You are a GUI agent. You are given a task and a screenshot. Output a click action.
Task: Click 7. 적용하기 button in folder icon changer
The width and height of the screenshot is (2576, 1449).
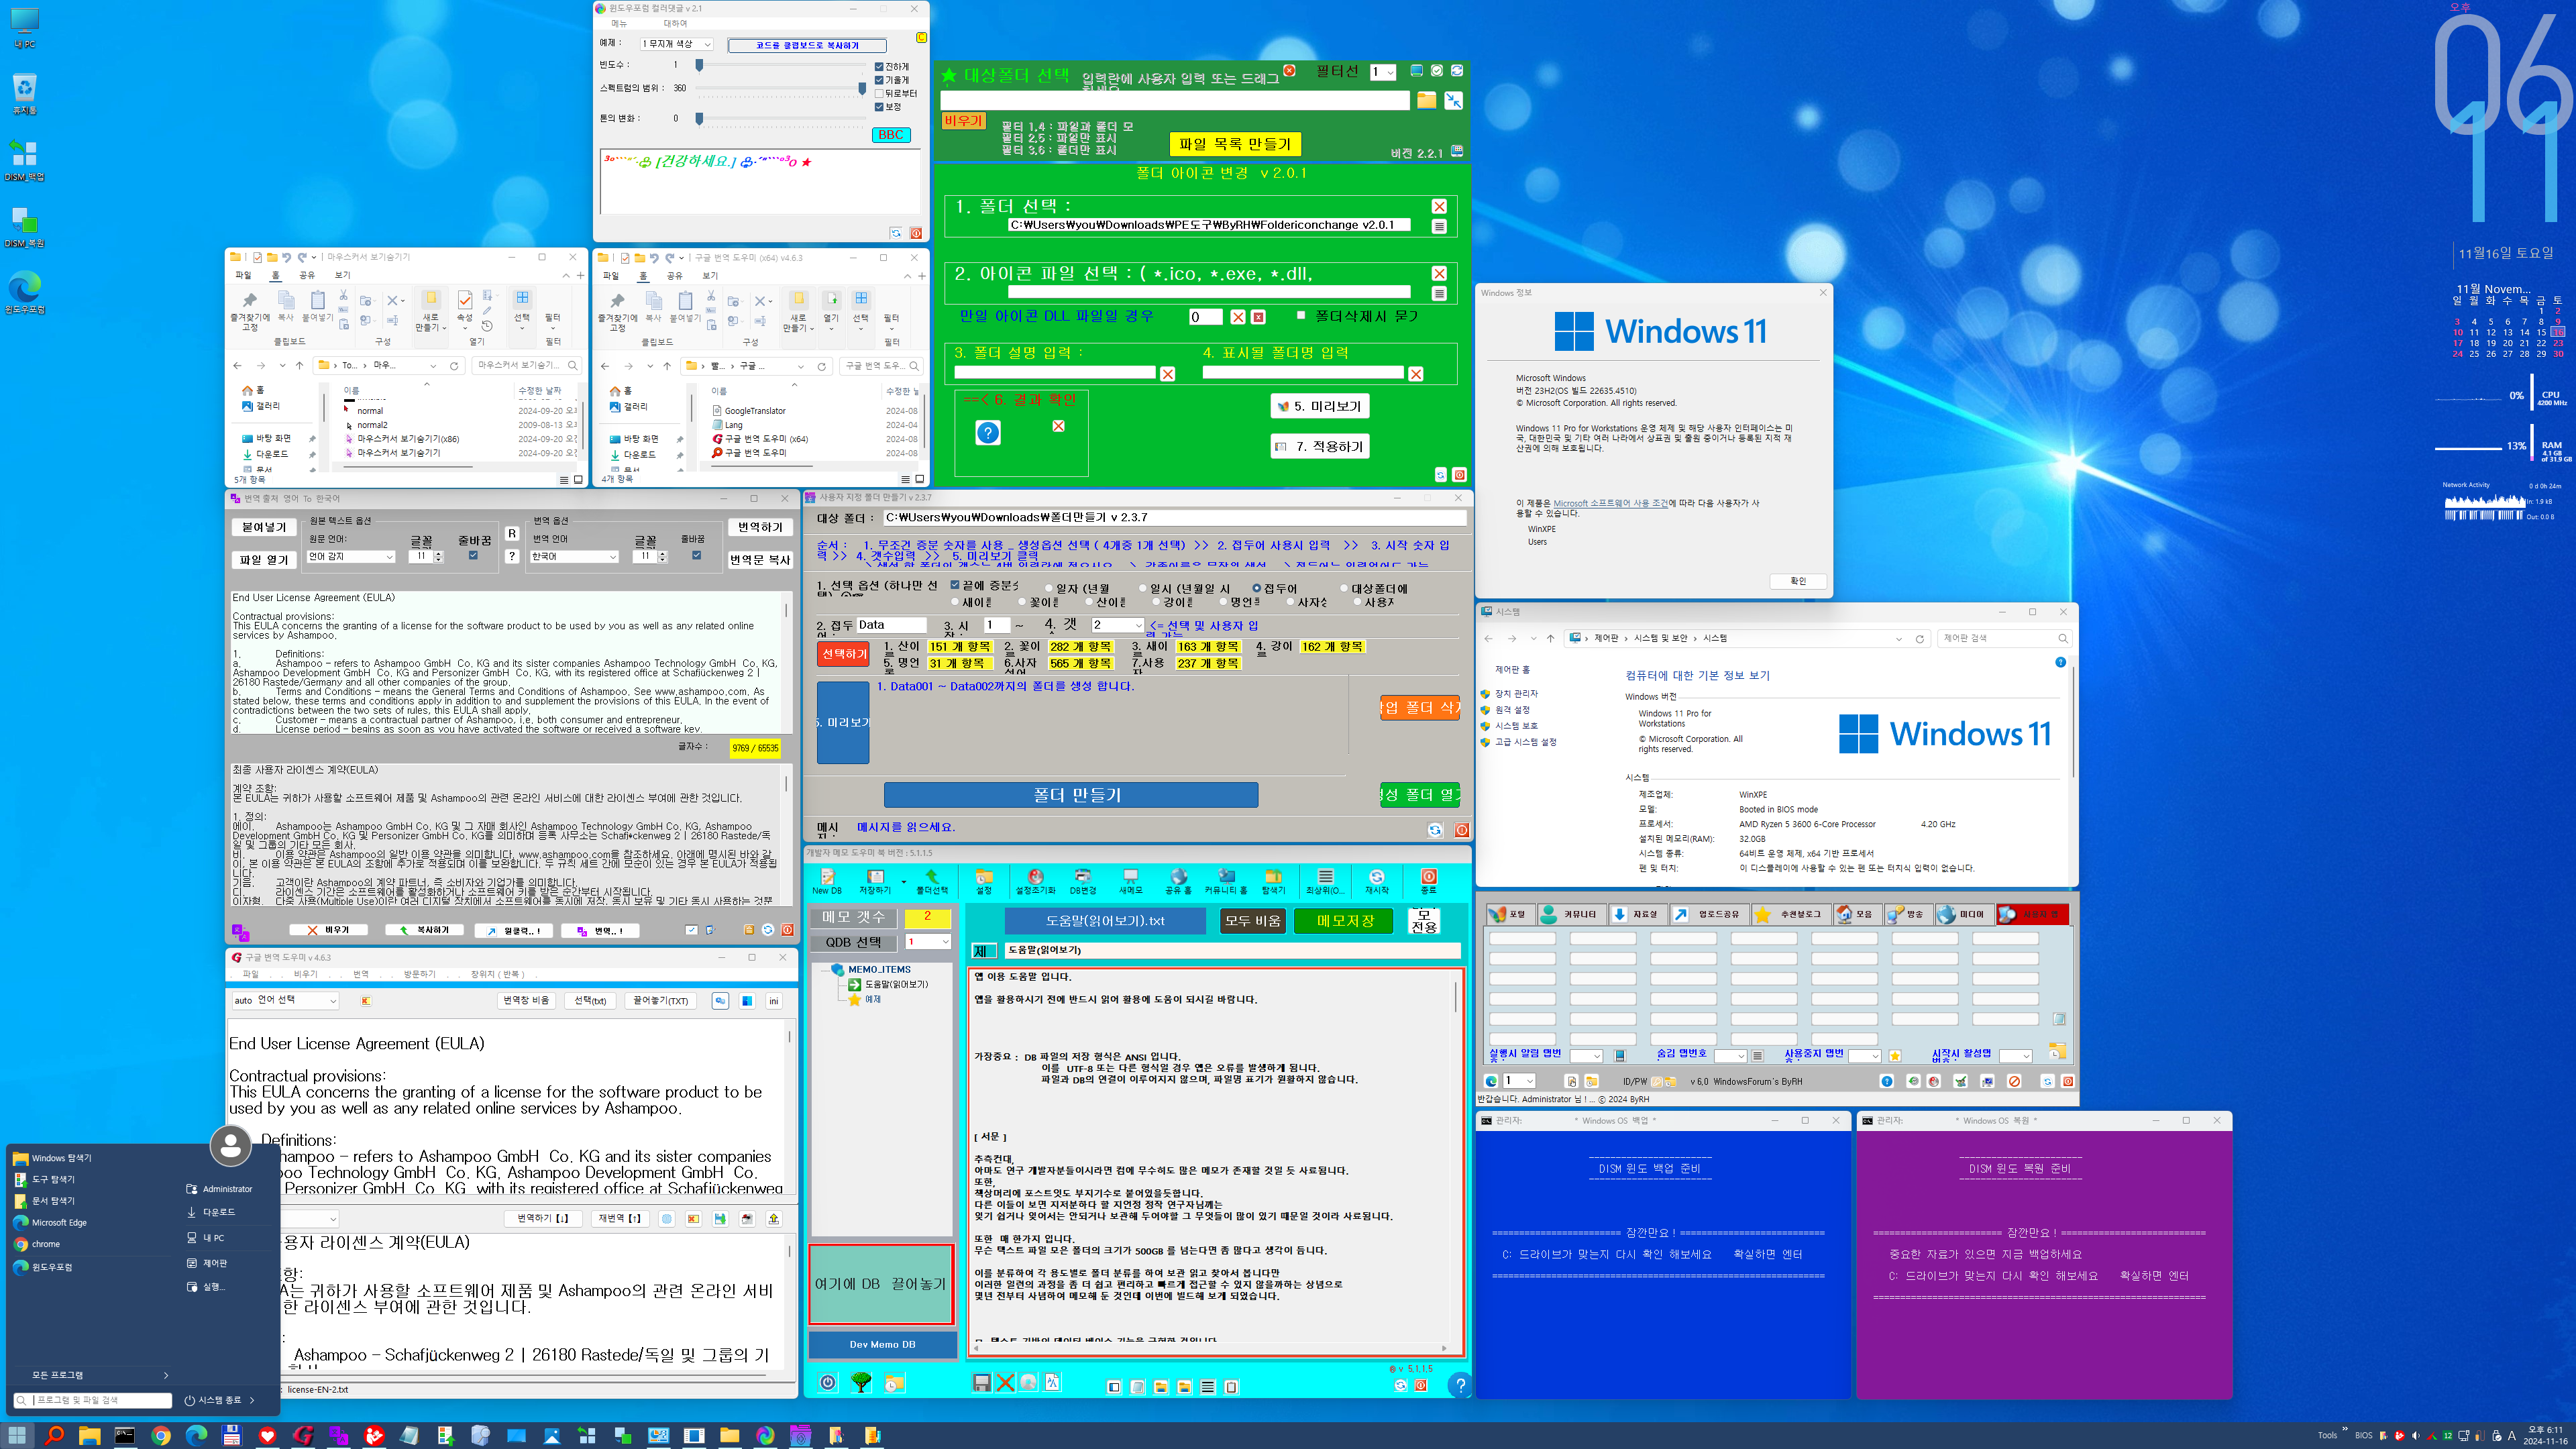[x=1320, y=446]
